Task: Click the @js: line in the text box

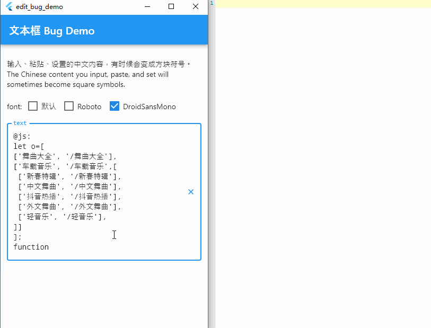Action: (20, 136)
